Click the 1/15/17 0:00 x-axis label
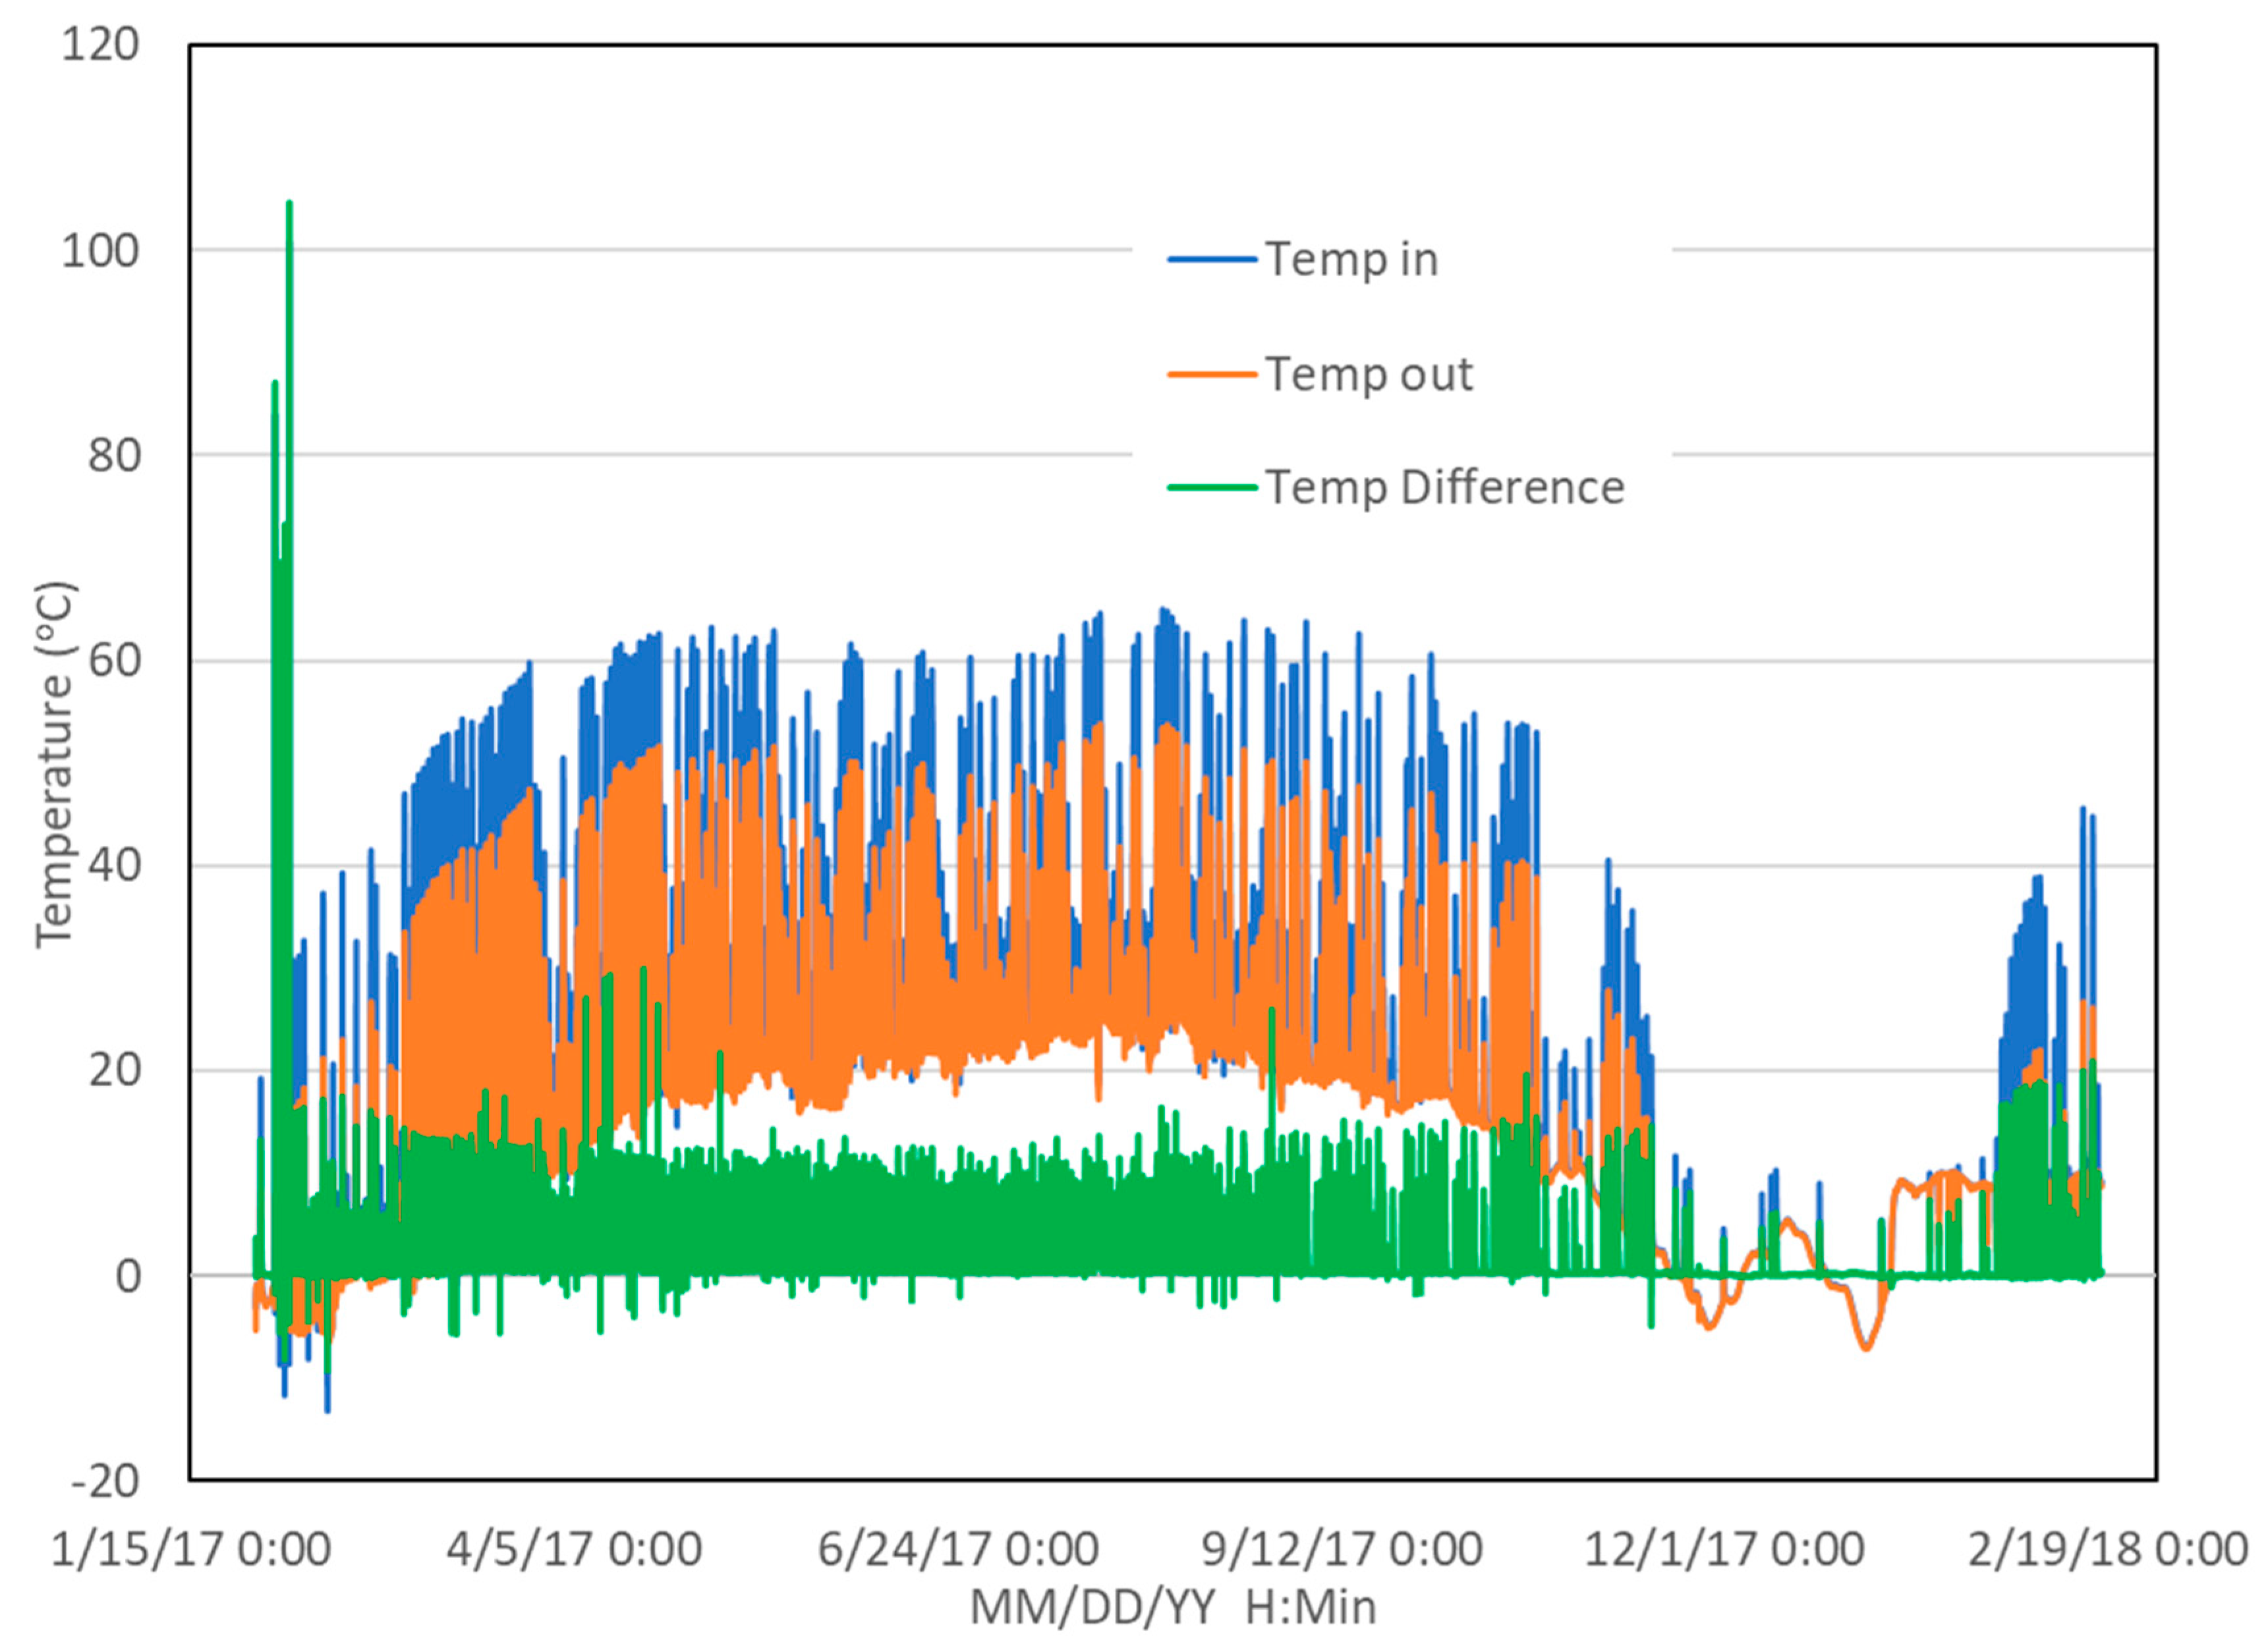Screen dimensions: 2264x1652 tap(190, 1549)
